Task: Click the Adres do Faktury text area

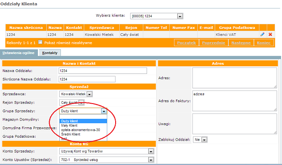Action: (x=234, y=101)
